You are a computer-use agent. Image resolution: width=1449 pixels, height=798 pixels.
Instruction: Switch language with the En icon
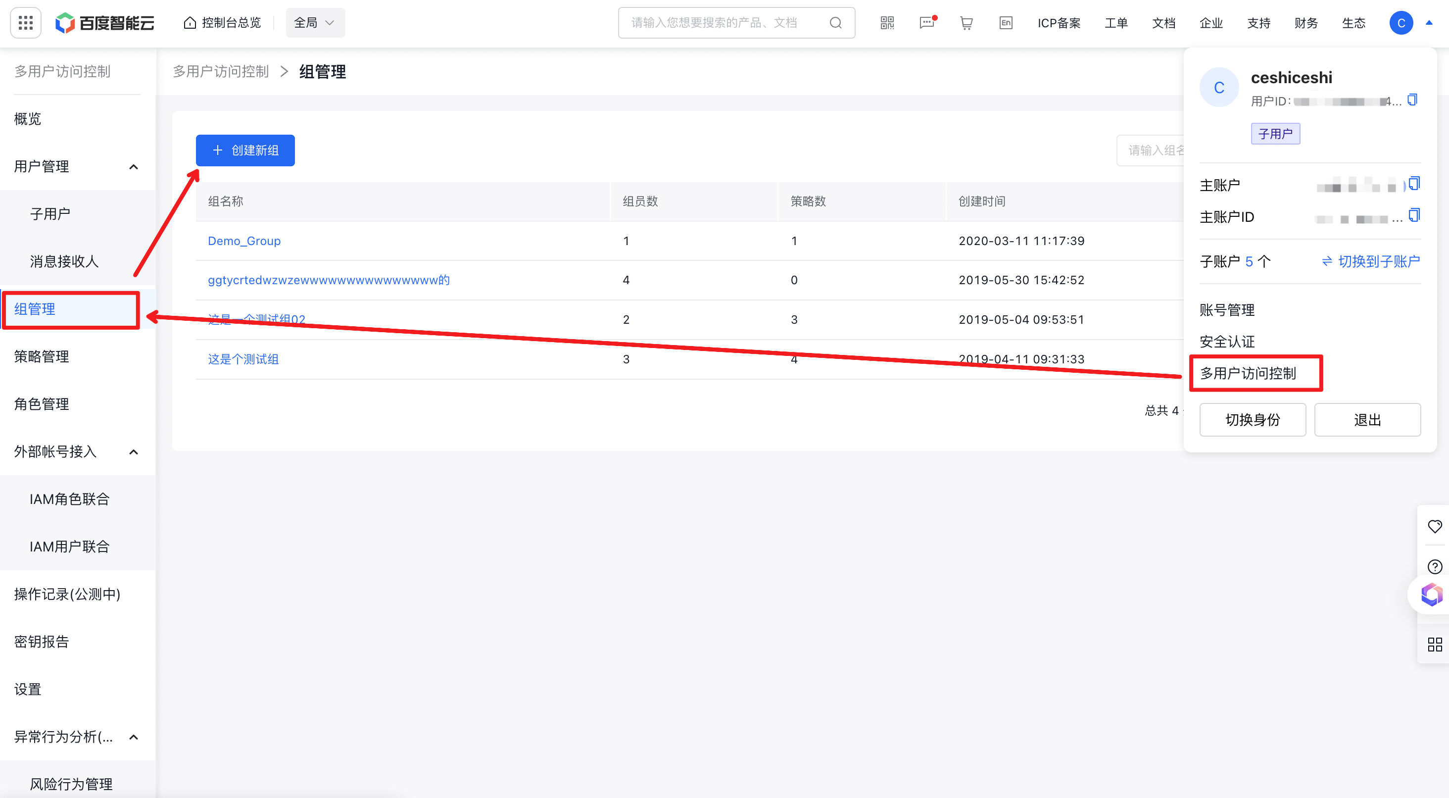pyautogui.click(x=1006, y=22)
